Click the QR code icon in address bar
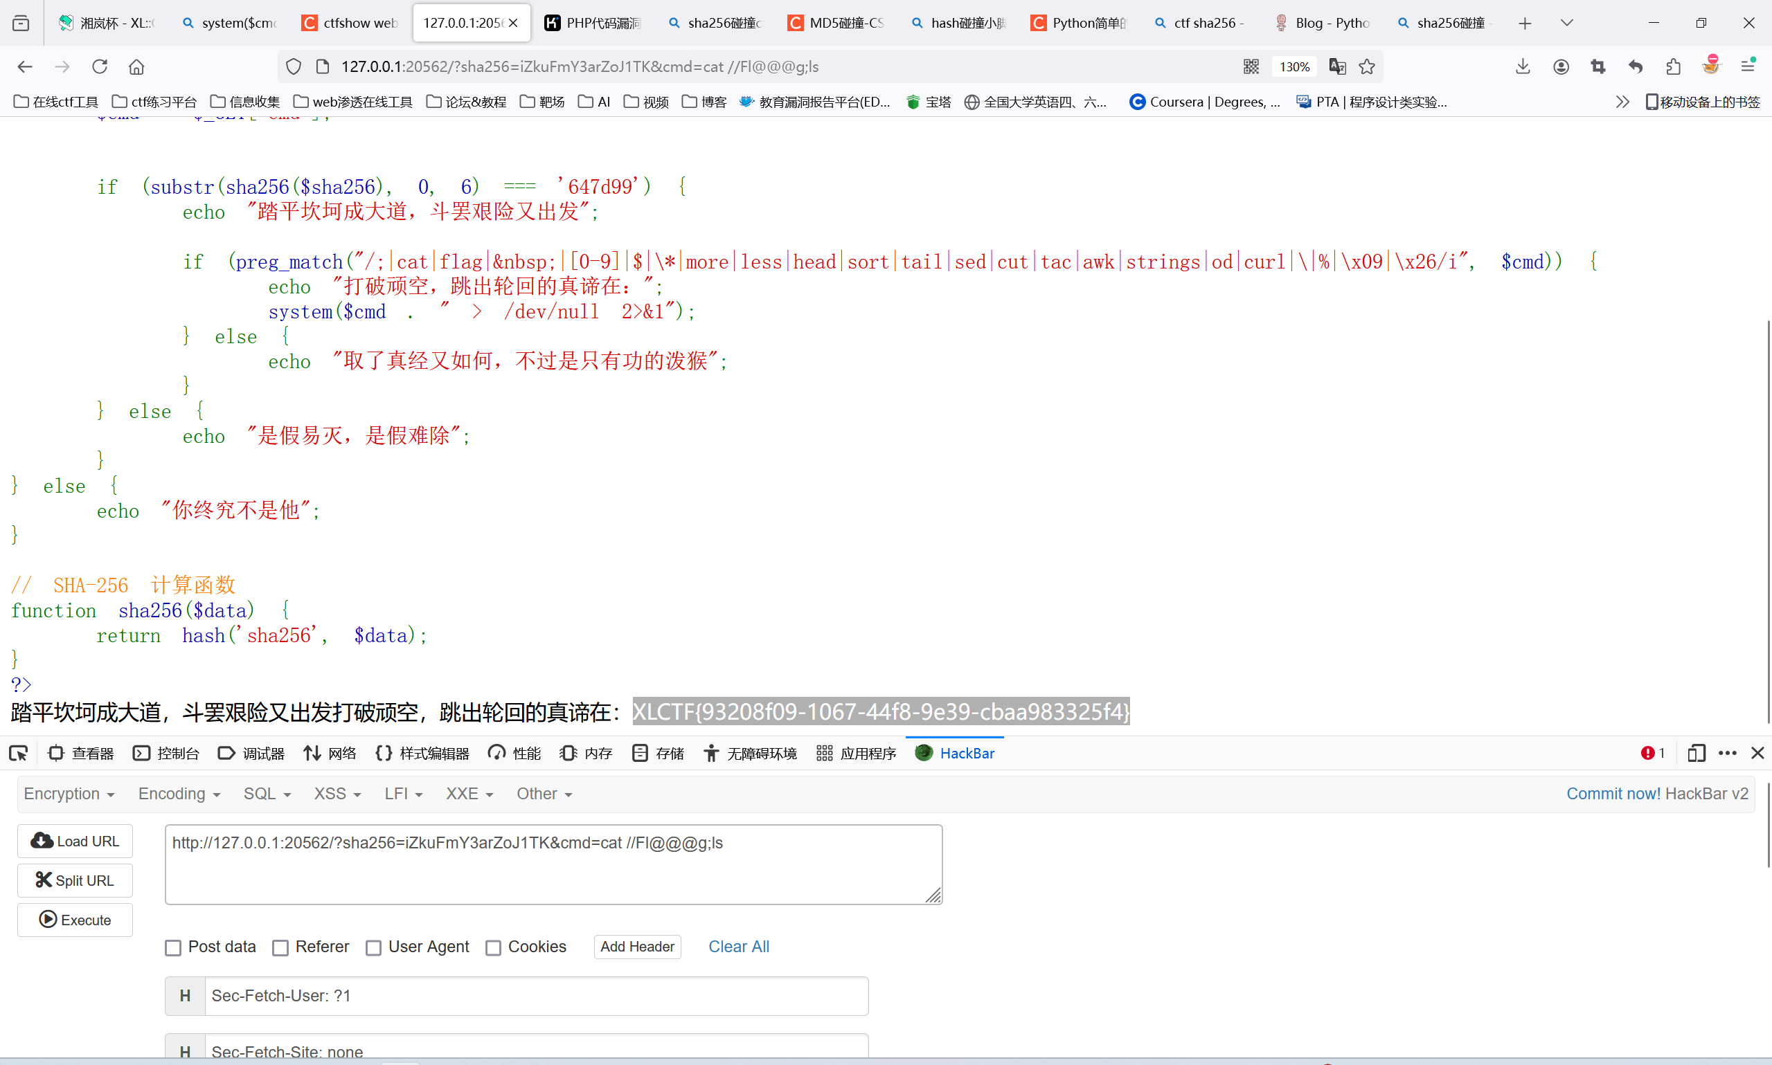Screen dimensions: 1772x1065 (1251, 66)
